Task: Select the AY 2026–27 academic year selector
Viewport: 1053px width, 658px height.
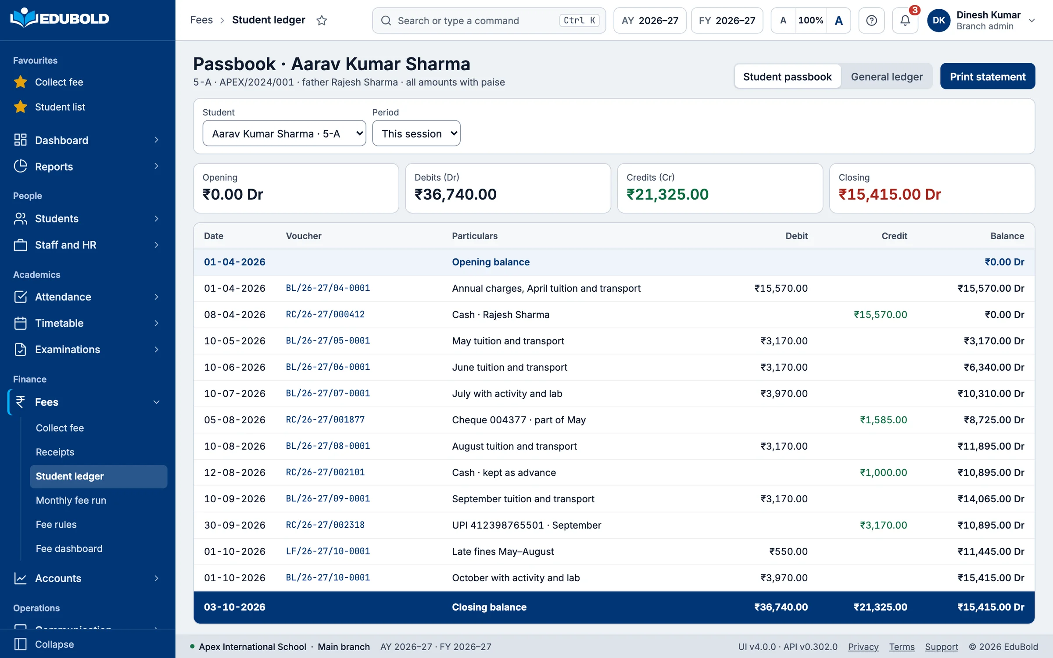Action: click(650, 20)
